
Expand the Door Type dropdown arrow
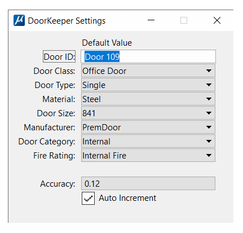(209, 85)
